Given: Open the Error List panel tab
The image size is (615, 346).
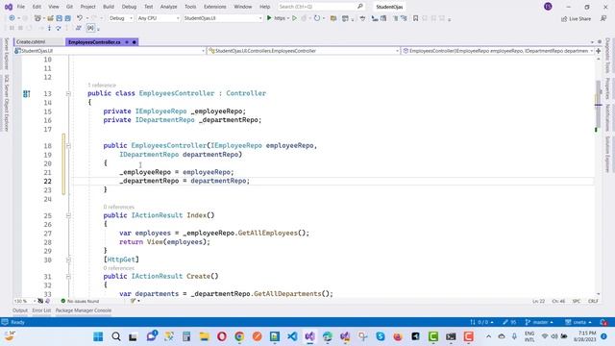Looking at the screenshot, I should click(41, 310).
